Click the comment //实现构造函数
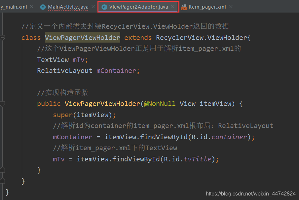 63,93
